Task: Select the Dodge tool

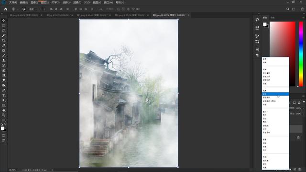Action: [3, 86]
